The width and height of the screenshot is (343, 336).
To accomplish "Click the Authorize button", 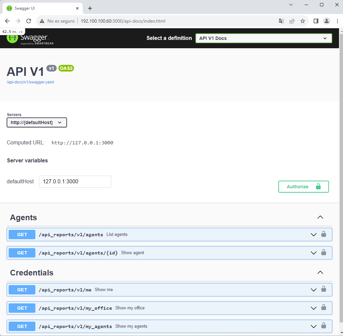I will (x=303, y=187).
